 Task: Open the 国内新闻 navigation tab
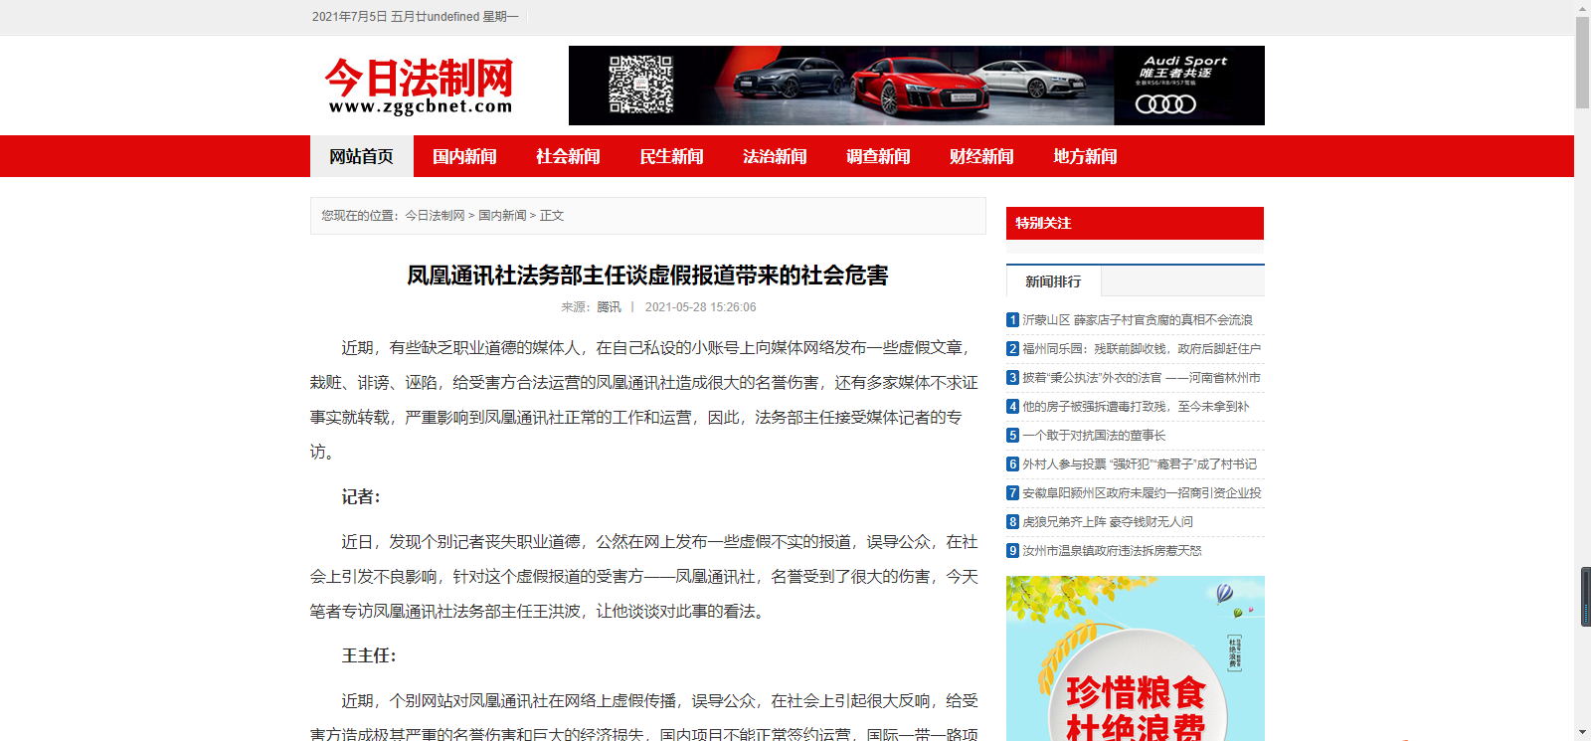pyautogui.click(x=464, y=156)
